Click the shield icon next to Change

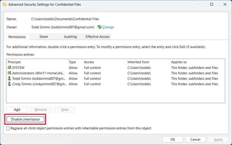(100, 27)
